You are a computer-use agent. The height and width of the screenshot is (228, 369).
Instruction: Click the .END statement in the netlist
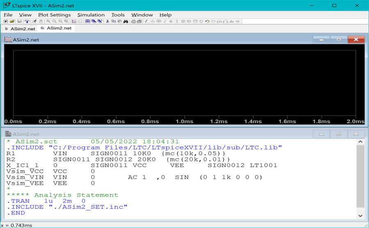tap(16, 213)
